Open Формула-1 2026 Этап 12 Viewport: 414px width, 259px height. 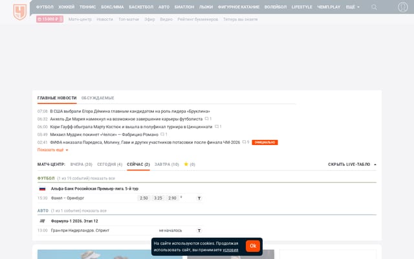click(x=74, y=221)
